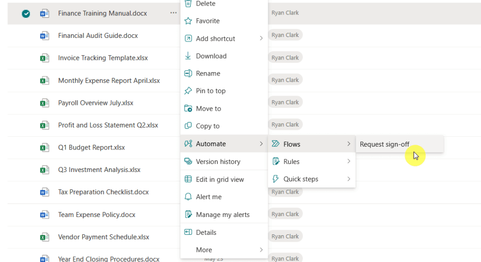This screenshot has width=481, height=262.
Task: Click Word icon of Finance Training Manual.docx
Action: [x=45, y=14]
